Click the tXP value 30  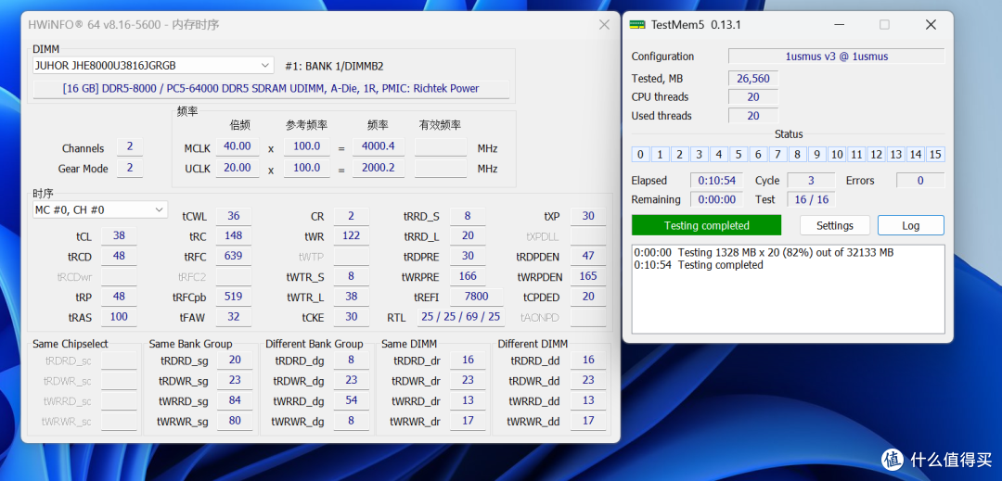588,216
